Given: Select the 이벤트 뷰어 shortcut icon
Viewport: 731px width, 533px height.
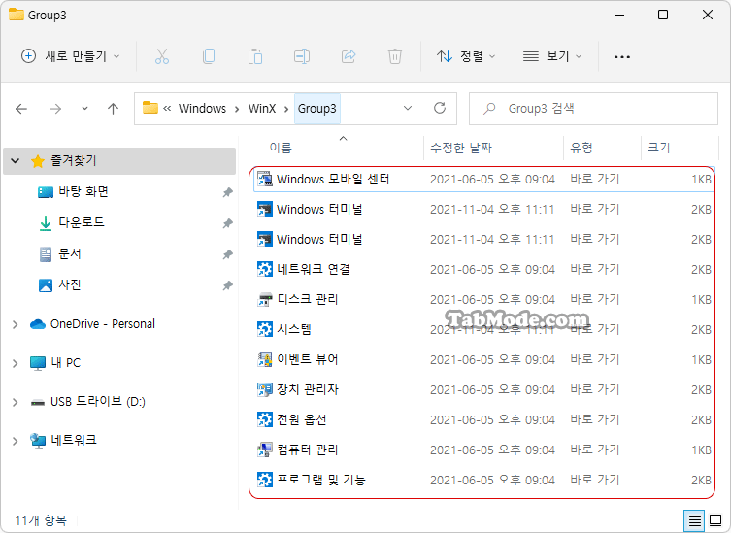Looking at the screenshot, I should pos(265,359).
